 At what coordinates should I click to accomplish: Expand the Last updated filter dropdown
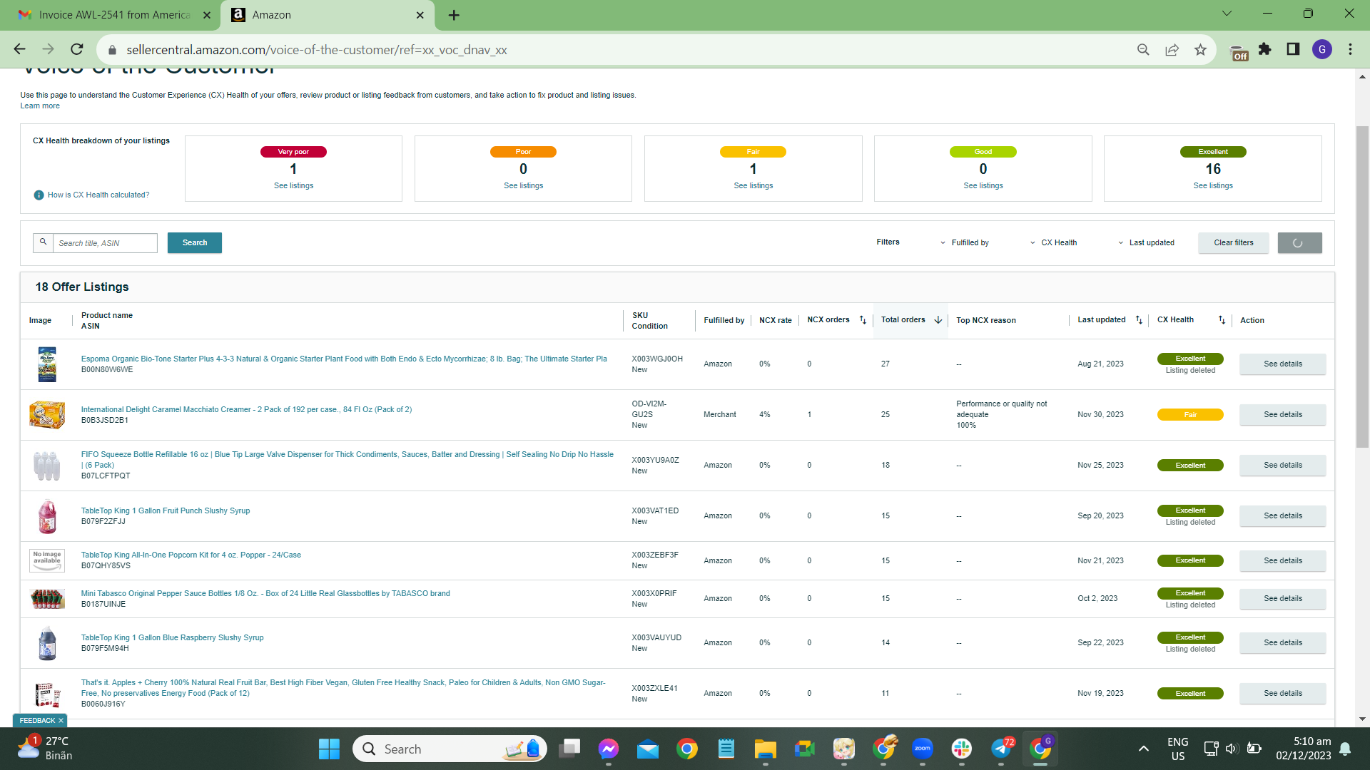[x=1146, y=243]
